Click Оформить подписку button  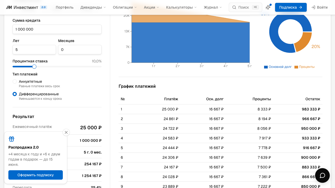(x=36, y=175)
